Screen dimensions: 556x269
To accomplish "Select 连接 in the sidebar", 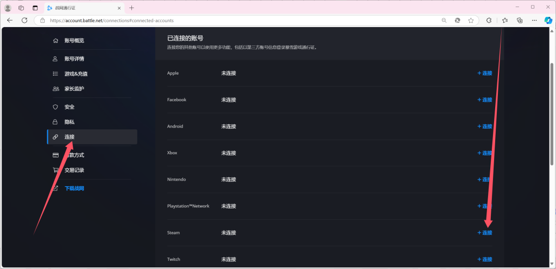I will click(x=92, y=137).
